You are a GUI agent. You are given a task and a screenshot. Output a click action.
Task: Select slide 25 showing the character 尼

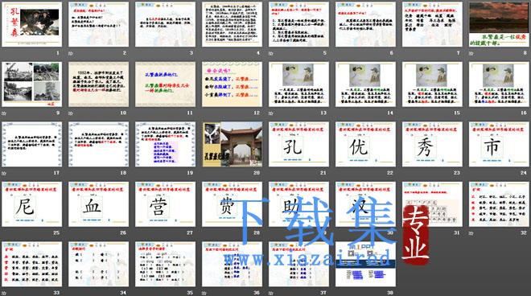pyautogui.click(x=32, y=204)
